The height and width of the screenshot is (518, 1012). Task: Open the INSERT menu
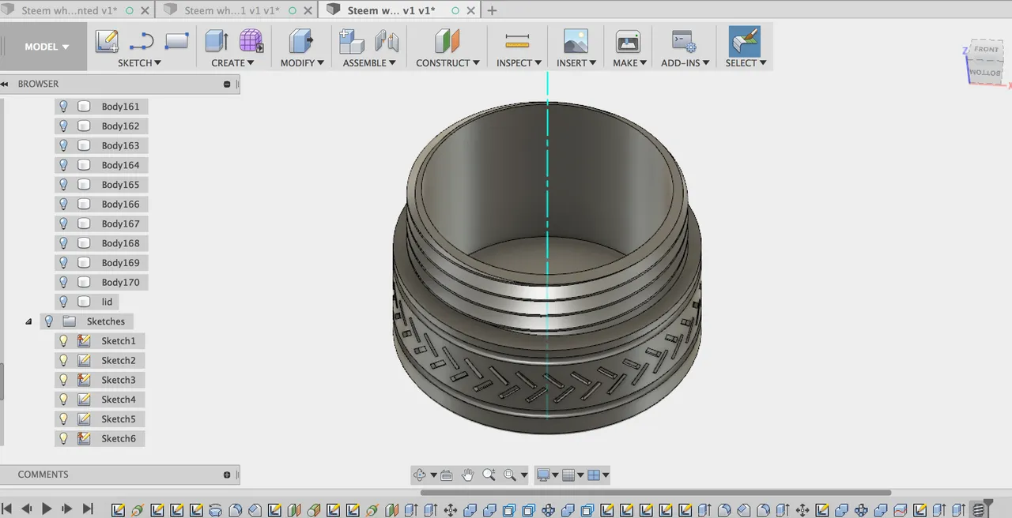click(x=576, y=63)
